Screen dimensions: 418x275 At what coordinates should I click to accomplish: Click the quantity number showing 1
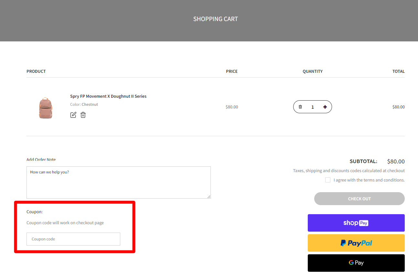pyautogui.click(x=312, y=107)
